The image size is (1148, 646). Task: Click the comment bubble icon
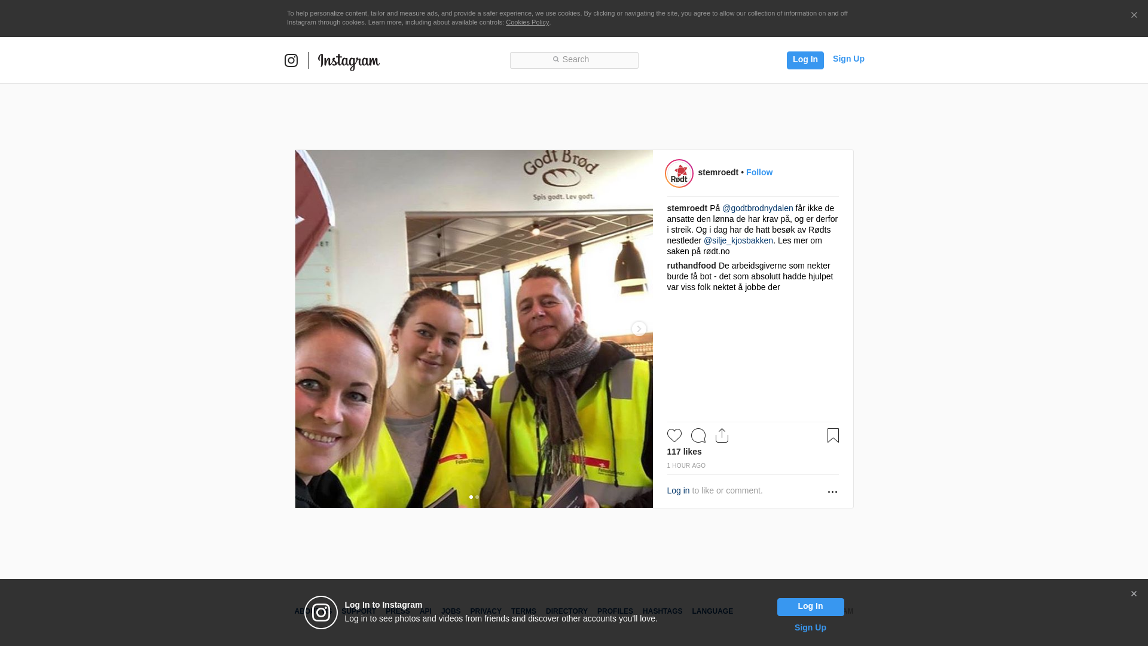(698, 435)
